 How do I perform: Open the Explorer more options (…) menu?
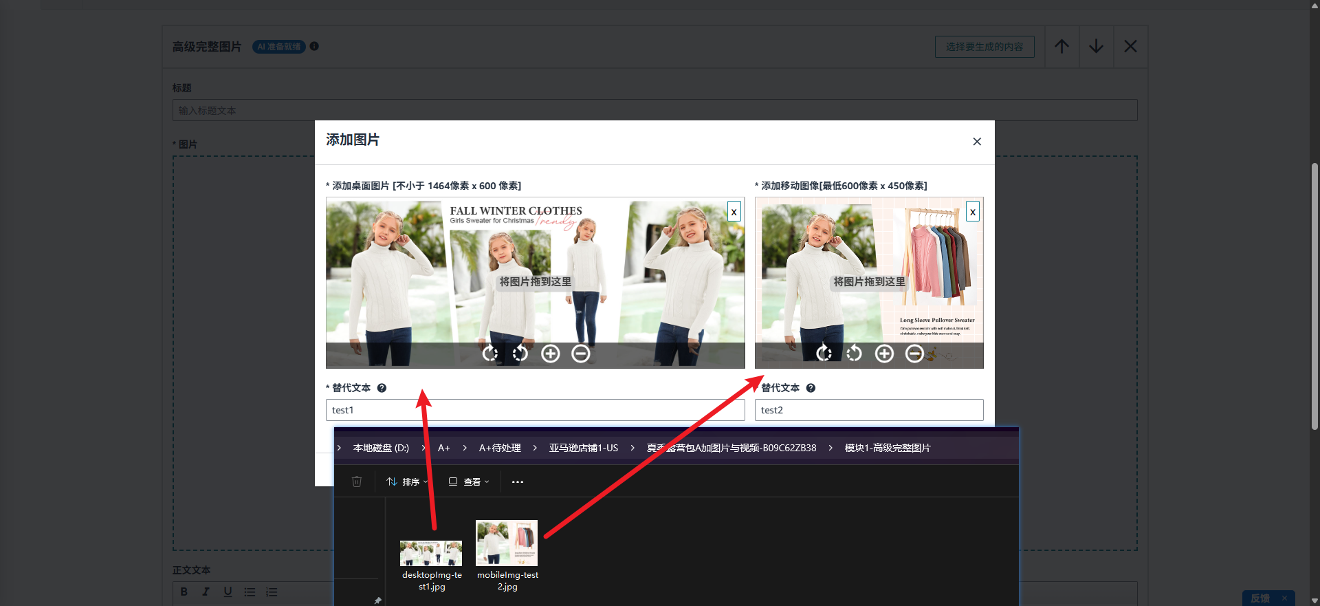518,481
